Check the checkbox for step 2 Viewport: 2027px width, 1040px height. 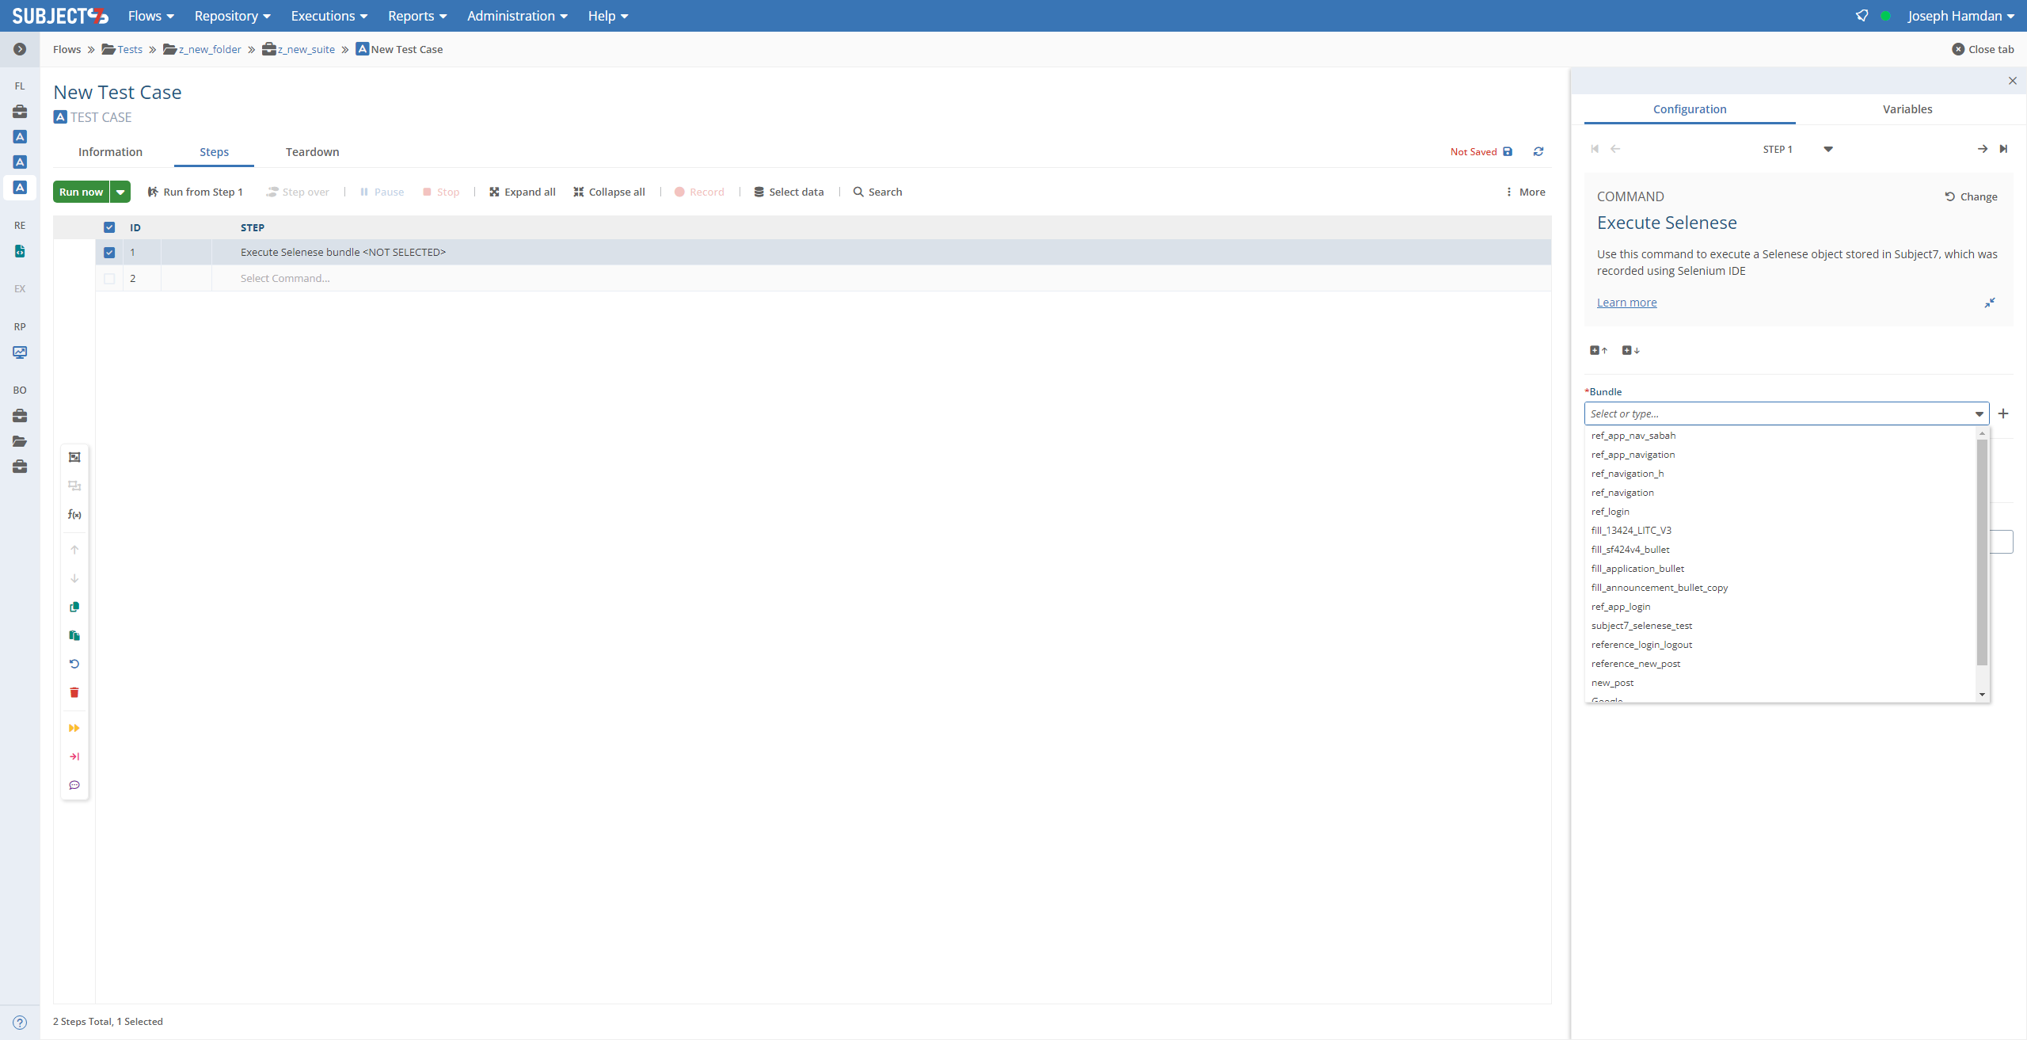tap(109, 279)
